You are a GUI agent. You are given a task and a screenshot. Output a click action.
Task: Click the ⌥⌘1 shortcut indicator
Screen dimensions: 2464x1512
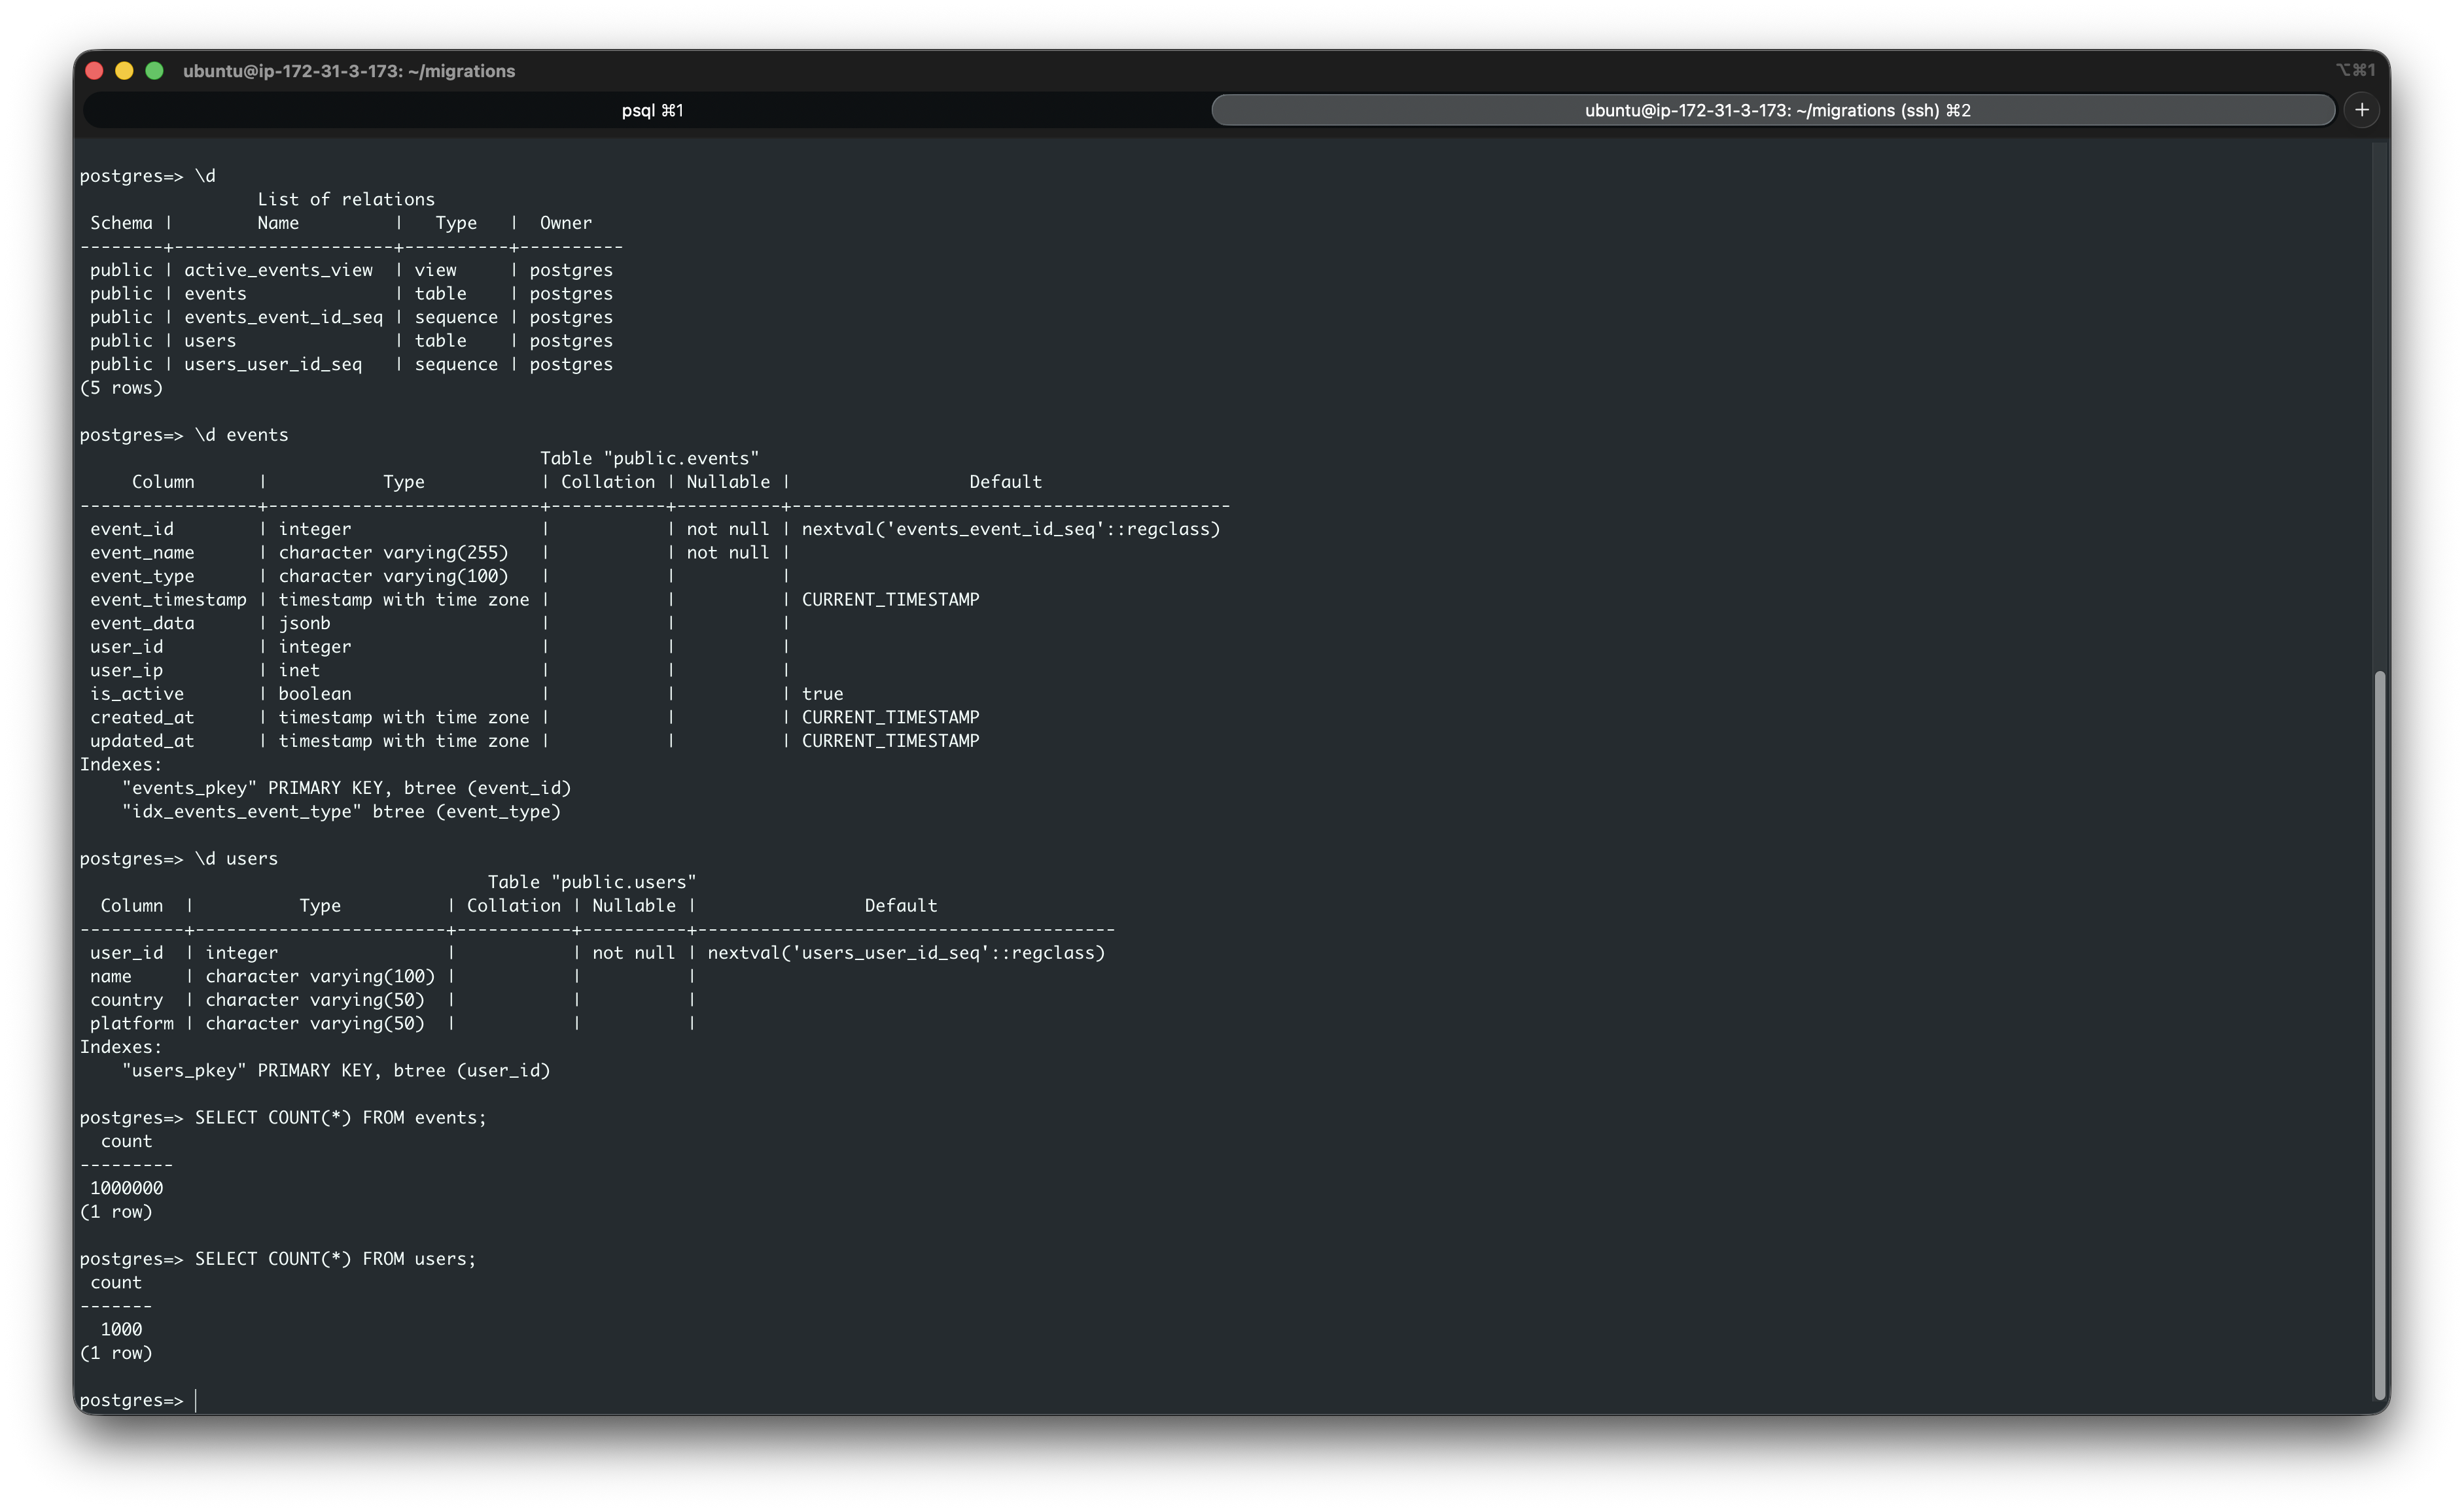2355,70
